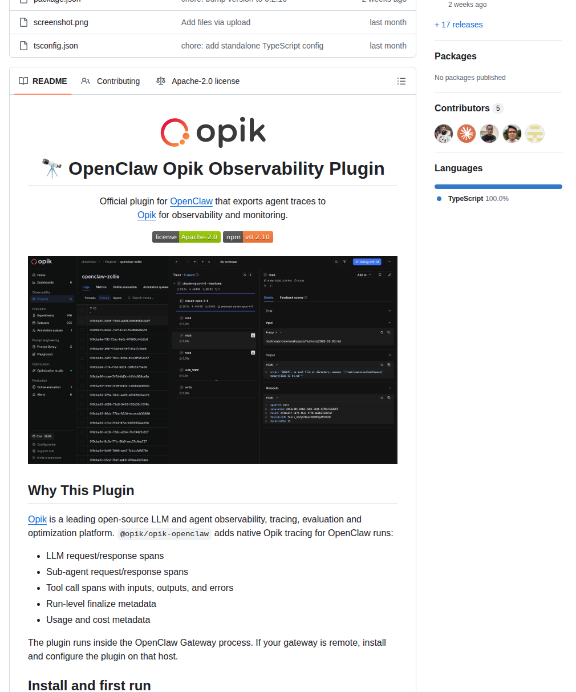
Task: View the + 17 releases link
Action: tap(459, 25)
